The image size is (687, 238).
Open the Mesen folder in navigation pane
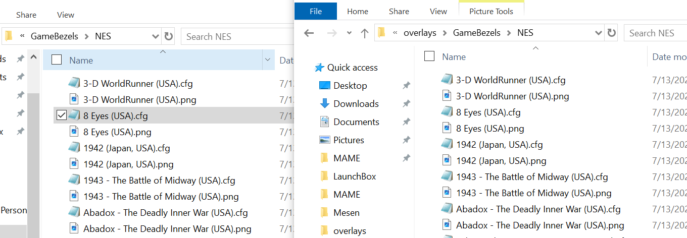(x=347, y=213)
